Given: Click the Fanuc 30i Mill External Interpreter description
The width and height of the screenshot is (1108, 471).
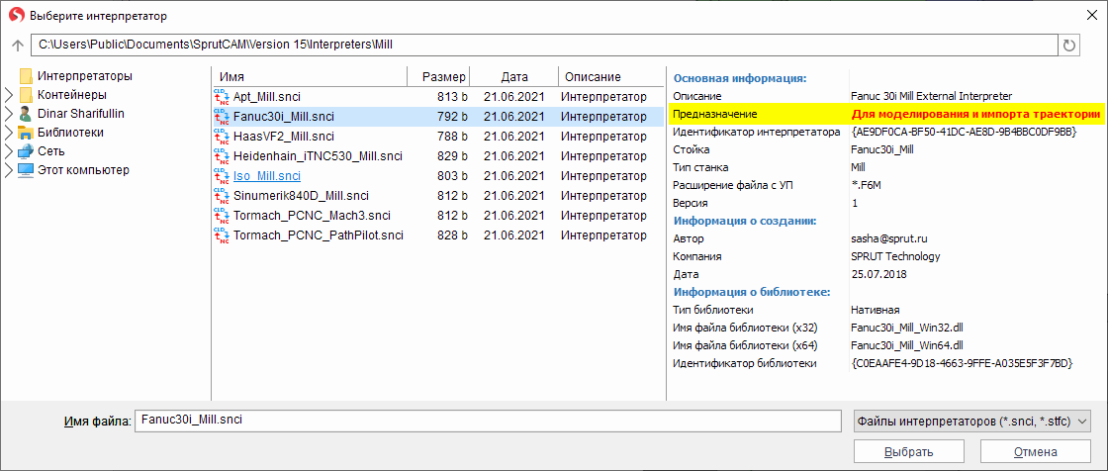Looking at the screenshot, I should point(931,95).
